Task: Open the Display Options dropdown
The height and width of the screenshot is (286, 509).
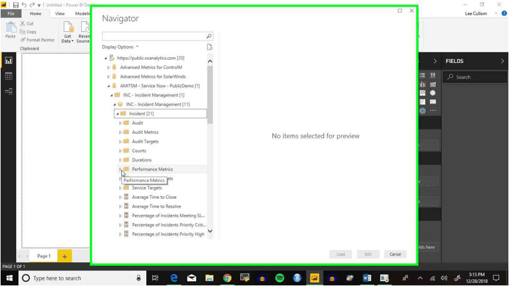Action: [120, 47]
